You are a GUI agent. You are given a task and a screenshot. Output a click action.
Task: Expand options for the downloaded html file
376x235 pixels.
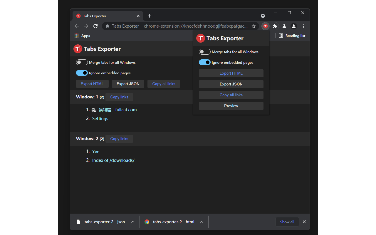click(x=202, y=222)
